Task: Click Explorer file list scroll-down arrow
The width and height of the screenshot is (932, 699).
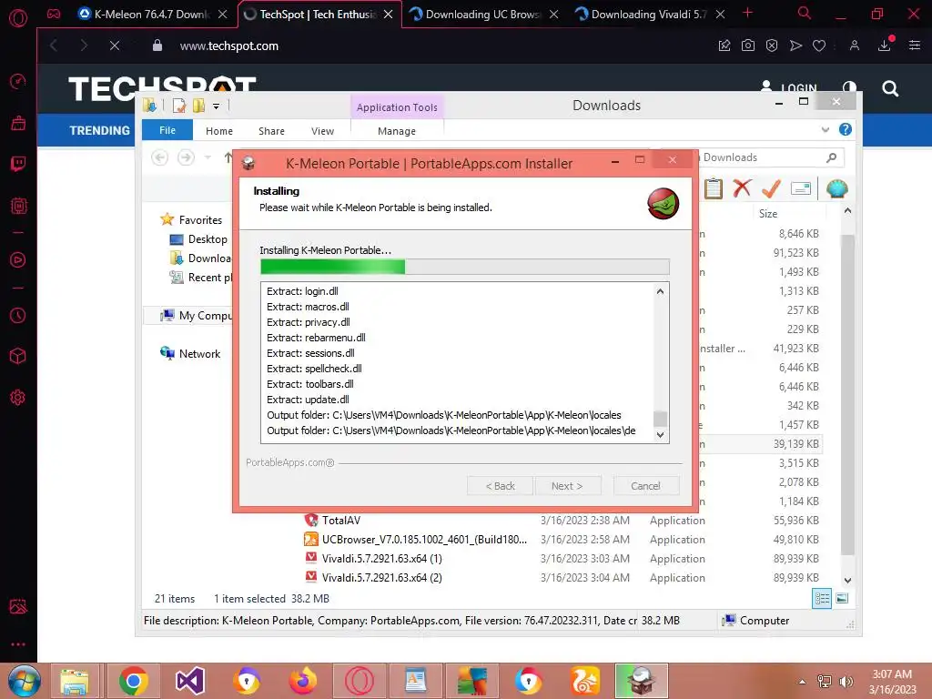Action: [847, 580]
